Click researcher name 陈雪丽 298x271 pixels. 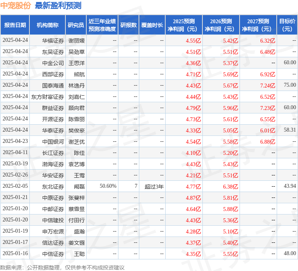76,119
